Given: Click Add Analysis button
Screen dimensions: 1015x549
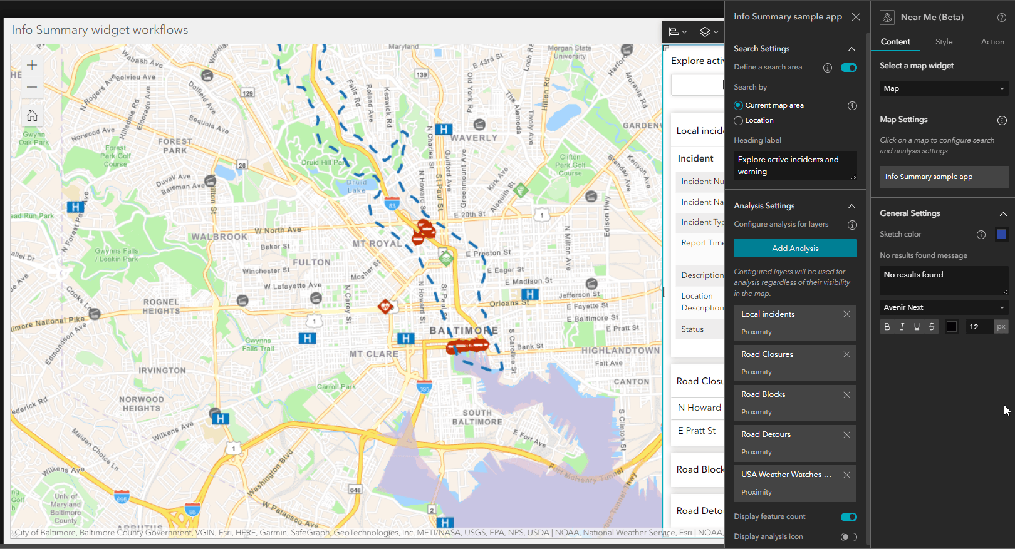Looking at the screenshot, I should pos(795,249).
